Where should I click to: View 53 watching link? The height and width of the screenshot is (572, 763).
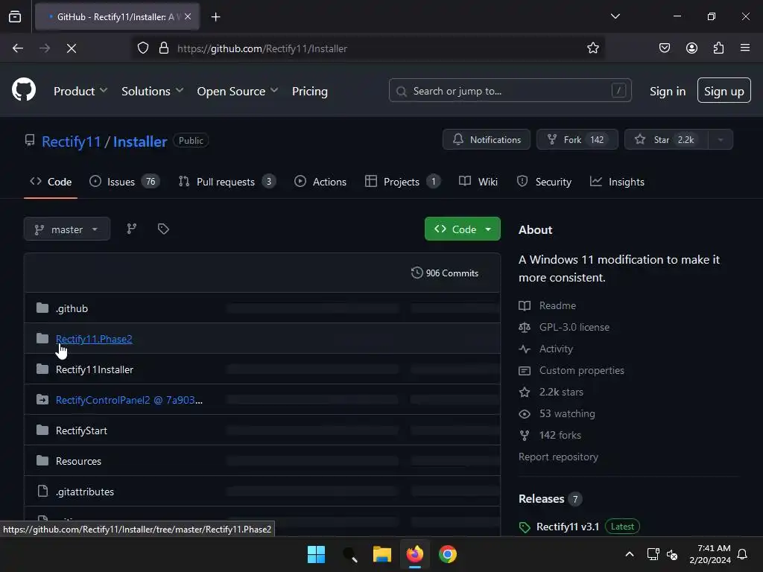(557, 413)
